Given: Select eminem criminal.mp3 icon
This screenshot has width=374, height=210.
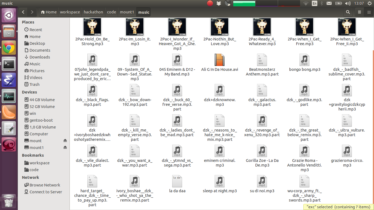Looking at the screenshot, I should click(x=220, y=151).
